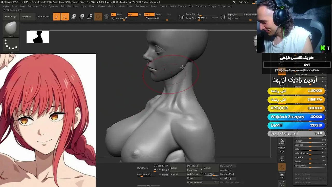This screenshot has width=332, height=187.
Task: Toggle Zadd sculpt mode
Action: click(x=149, y=15)
